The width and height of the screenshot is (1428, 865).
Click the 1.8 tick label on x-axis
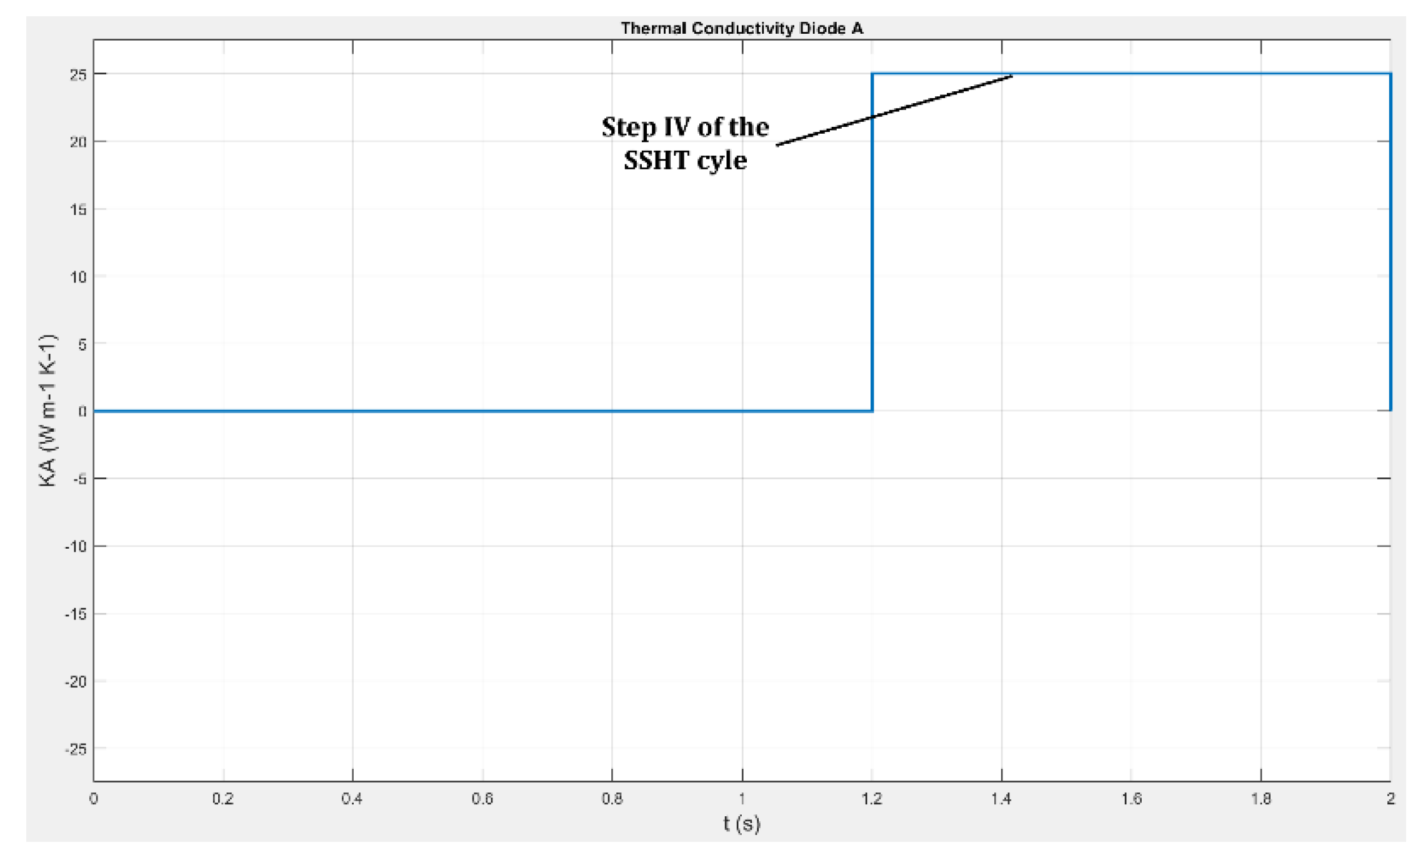[1261, 799]
